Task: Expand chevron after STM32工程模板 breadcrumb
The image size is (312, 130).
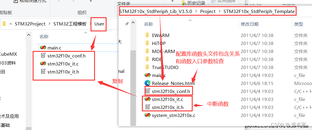Action: [x=91, y=24]
